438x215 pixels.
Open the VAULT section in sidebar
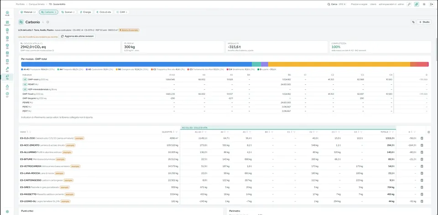tap(7, 23)
